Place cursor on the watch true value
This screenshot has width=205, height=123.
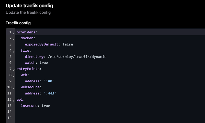[x=44, y=63]
